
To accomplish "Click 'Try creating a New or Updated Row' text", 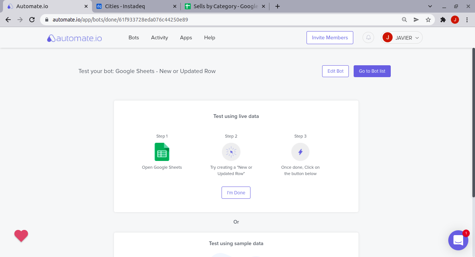I will [x=231, y=171].
